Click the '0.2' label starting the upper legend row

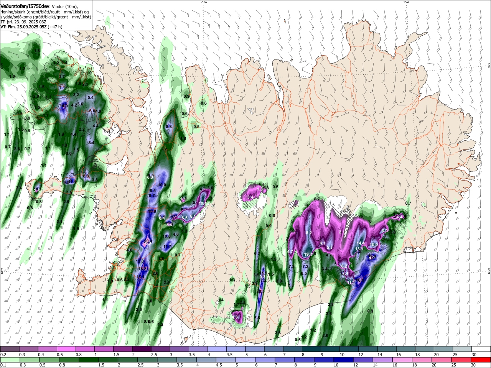click(3, 355)
